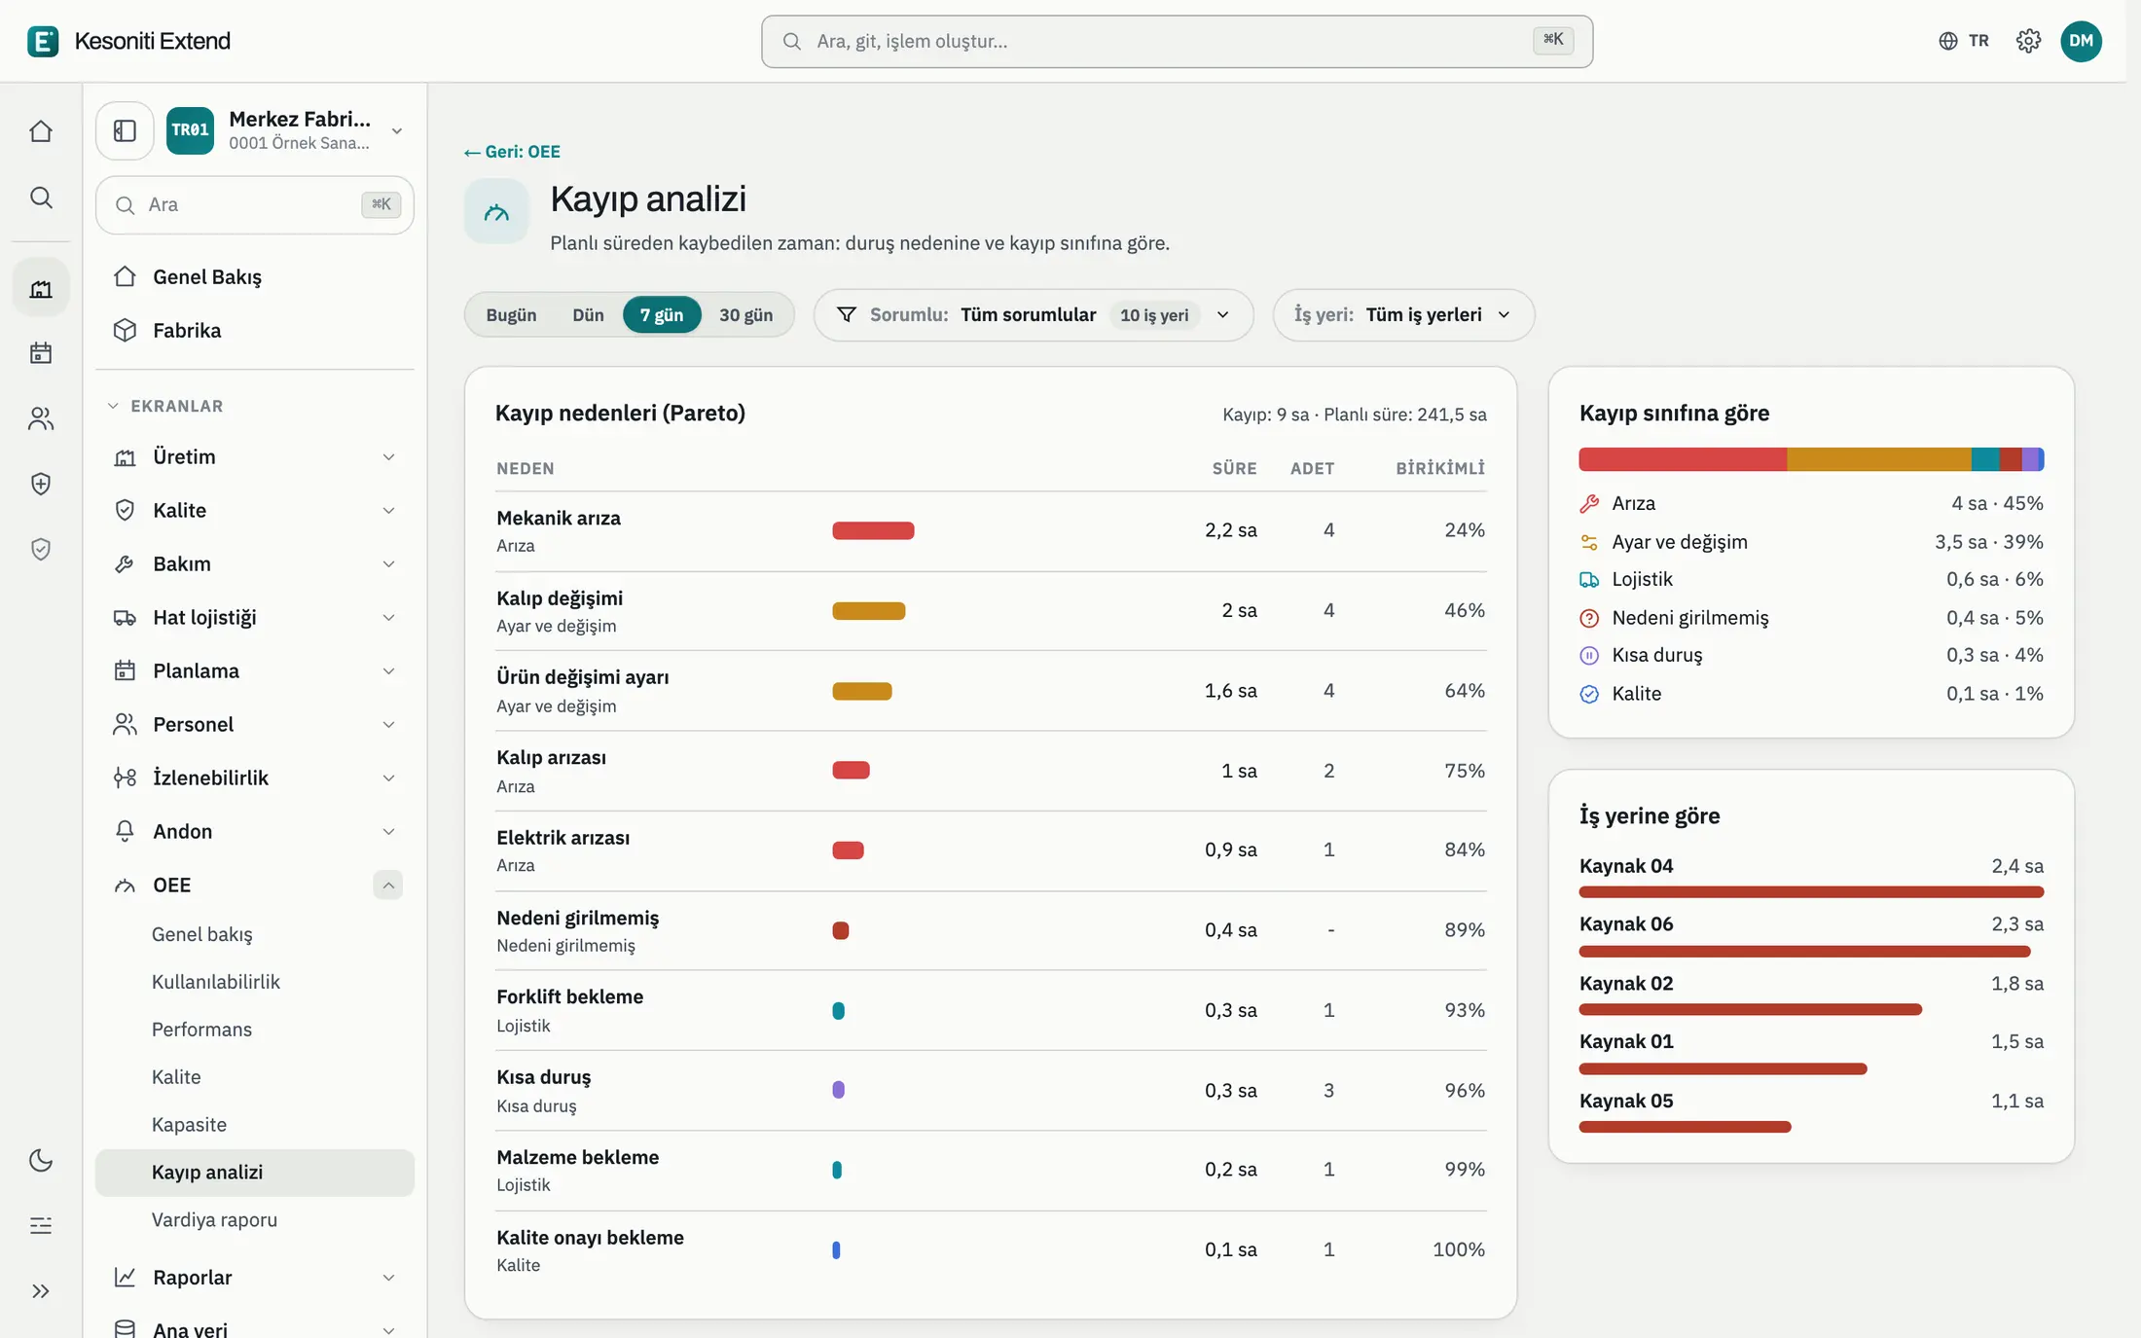Select the Dün time range
Screen dimensions: 2141x1338
pos(588,315)
